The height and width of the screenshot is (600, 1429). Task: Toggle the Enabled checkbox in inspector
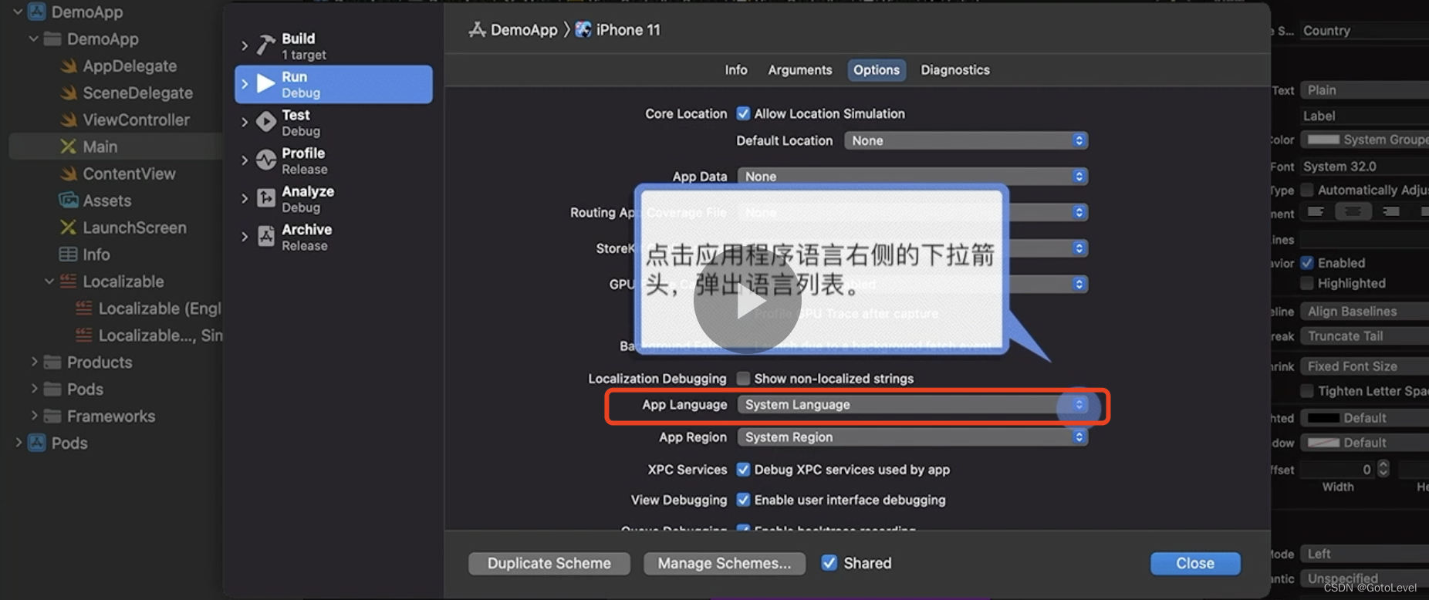tap(1307, 263)
